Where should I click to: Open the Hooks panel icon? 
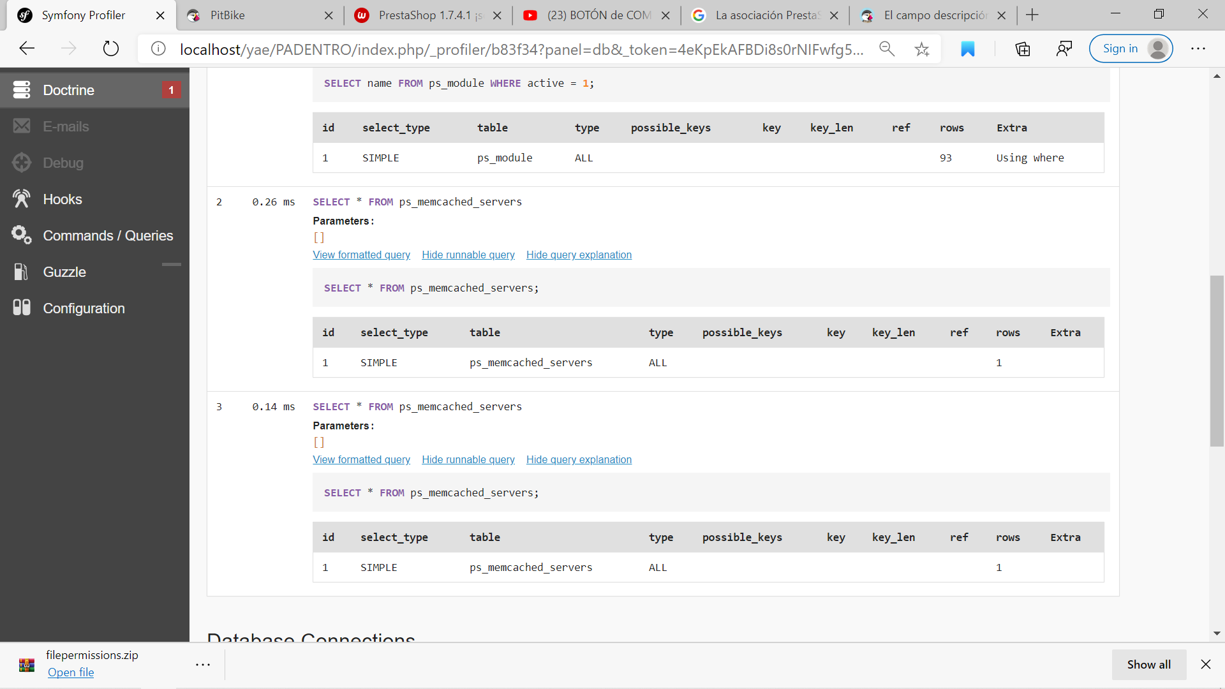tap(22, 199)
